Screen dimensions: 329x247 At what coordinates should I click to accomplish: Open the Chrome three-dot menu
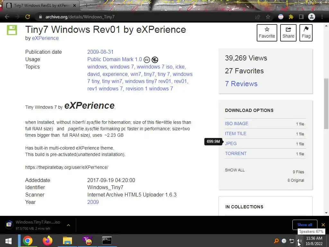[322, 17]
